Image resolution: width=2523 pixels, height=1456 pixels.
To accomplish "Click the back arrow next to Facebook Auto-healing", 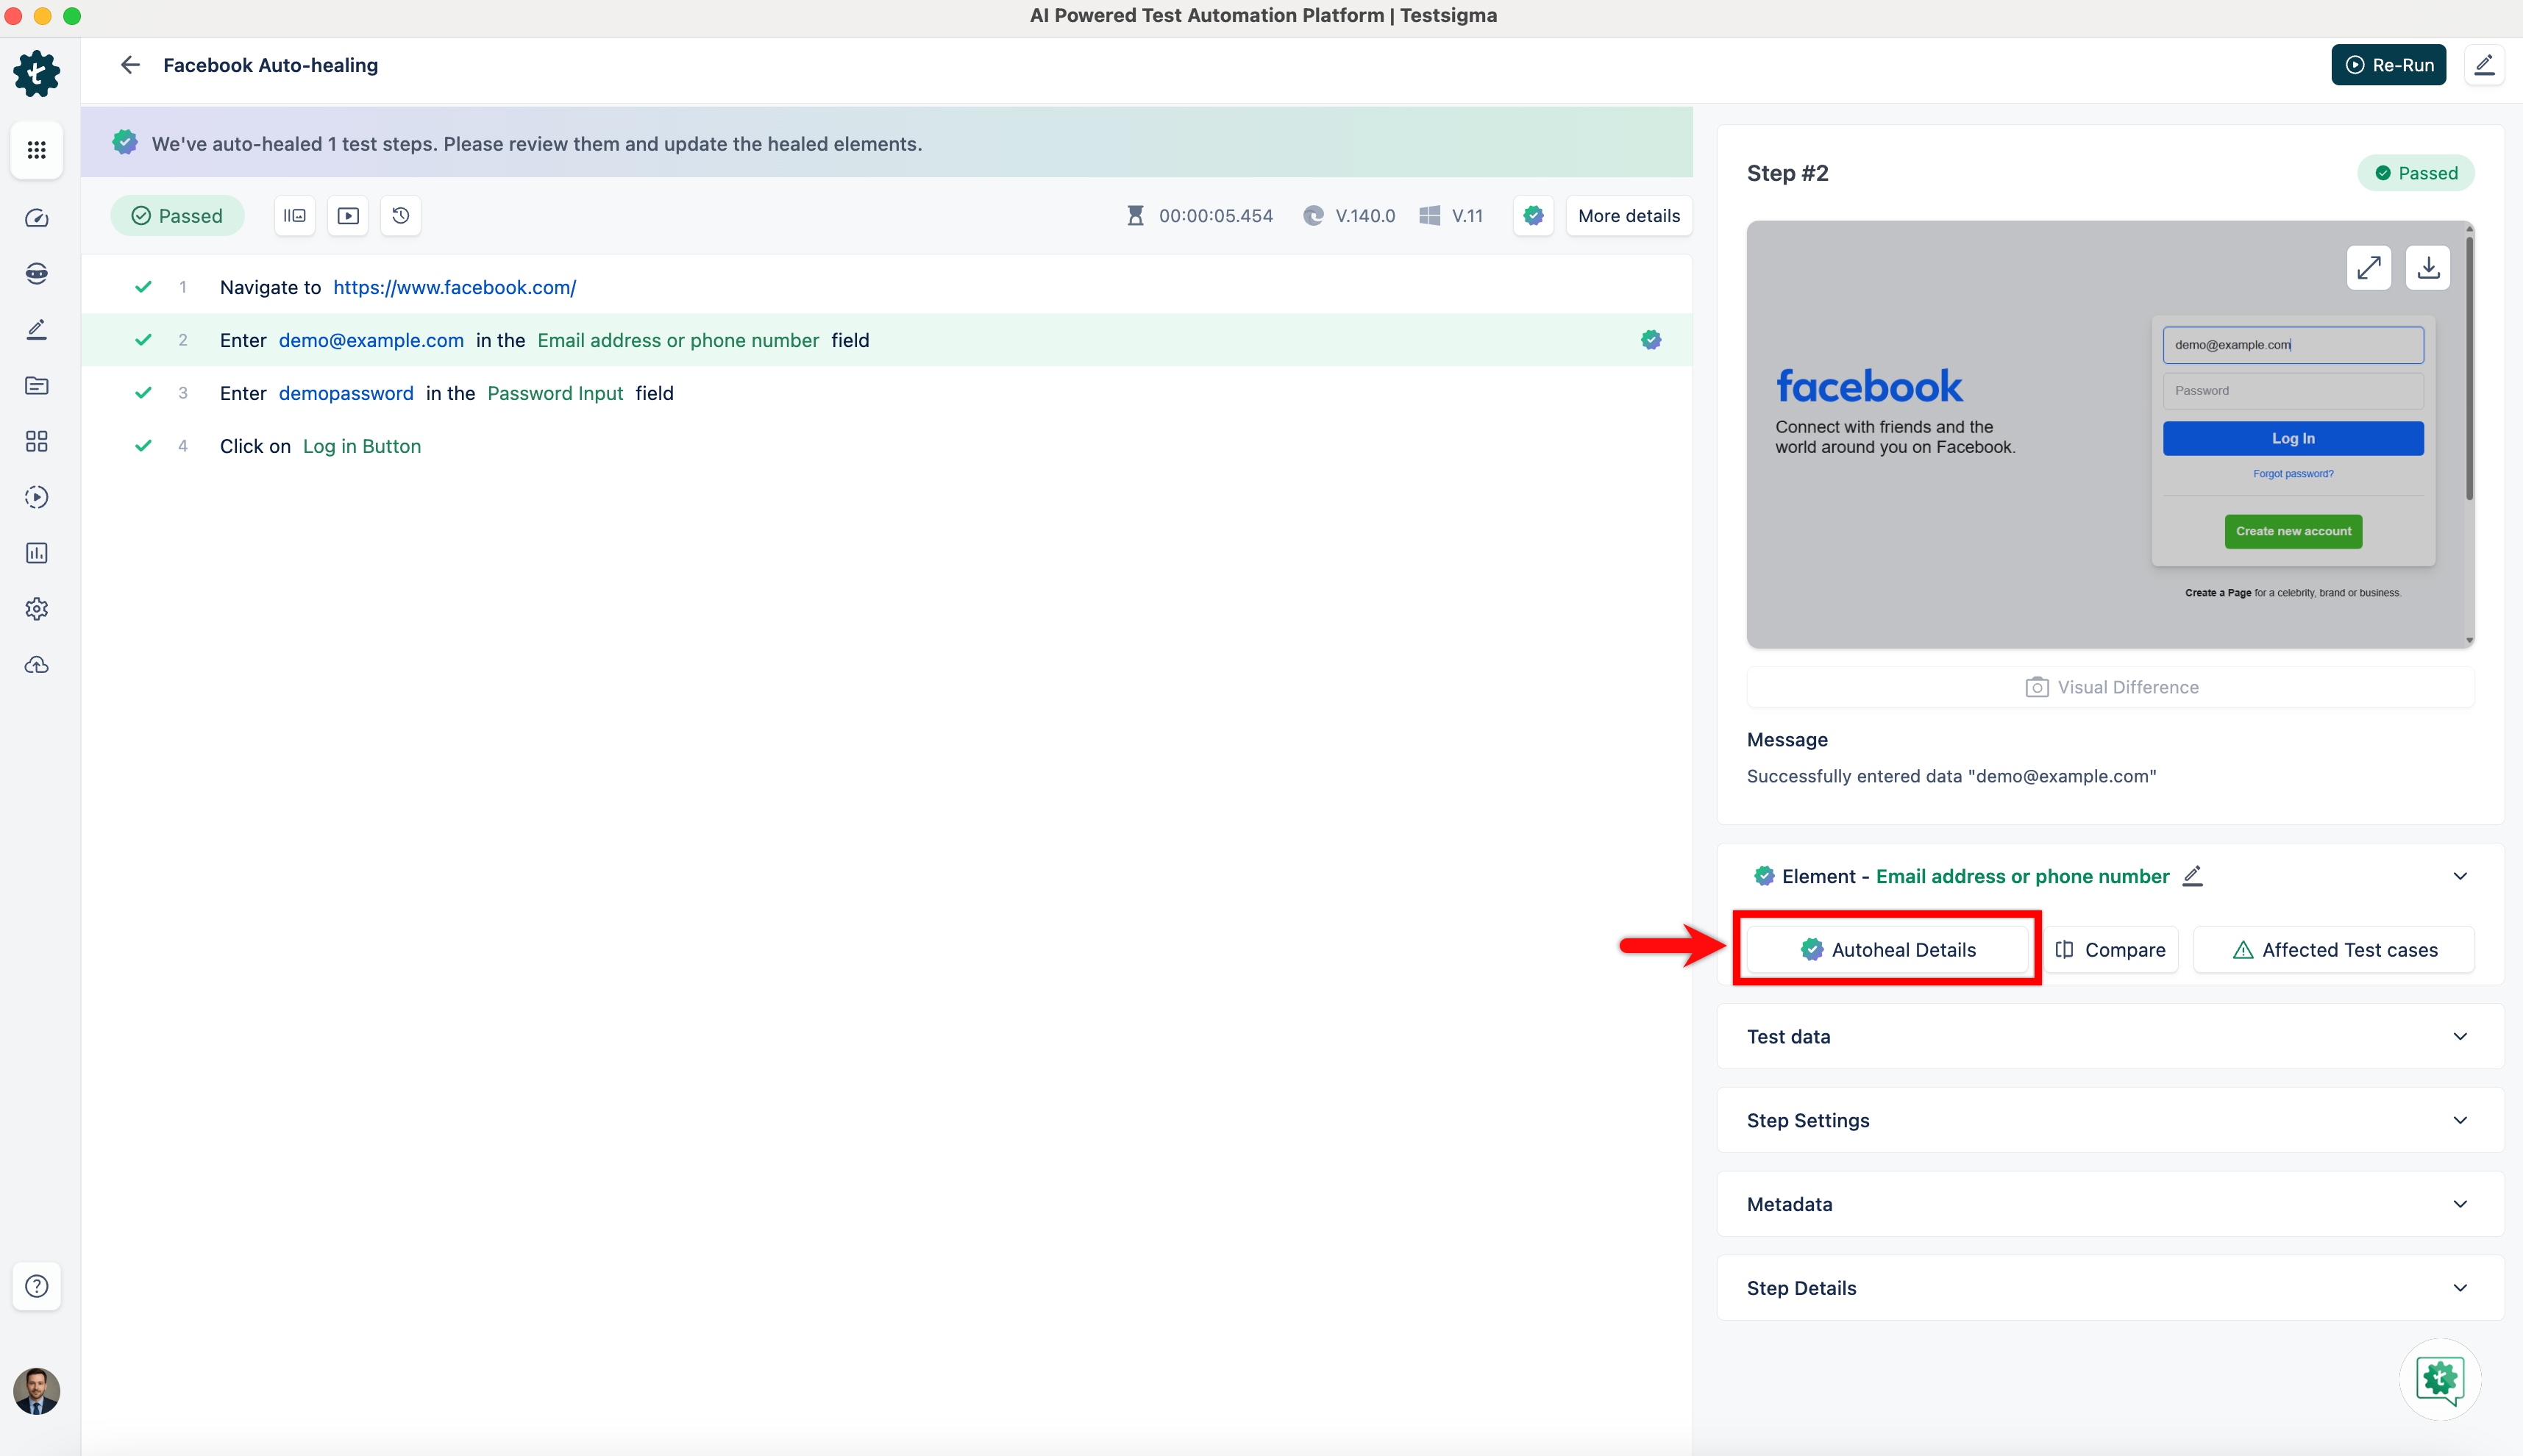I will pos(130,65).
